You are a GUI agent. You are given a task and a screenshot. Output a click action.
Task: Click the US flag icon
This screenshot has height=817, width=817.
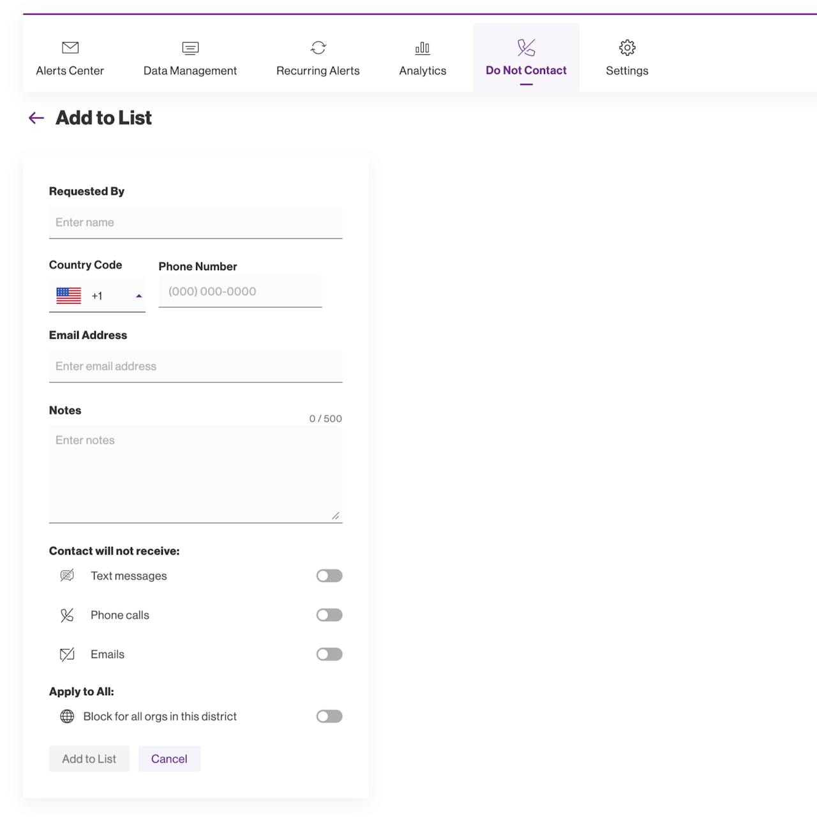[x=69, y=296]
